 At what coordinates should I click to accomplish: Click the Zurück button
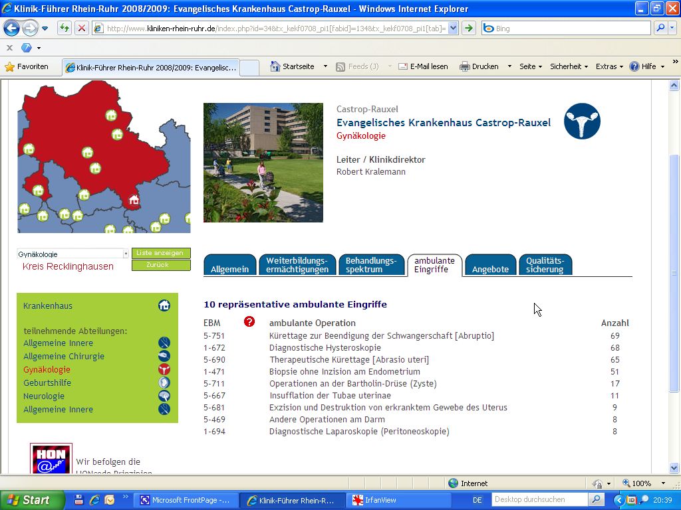[161, 265]
